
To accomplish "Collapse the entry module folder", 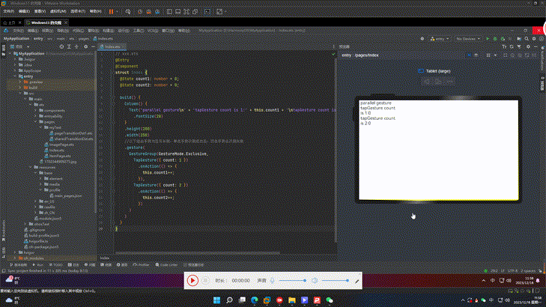I will [x=15, y=76].
